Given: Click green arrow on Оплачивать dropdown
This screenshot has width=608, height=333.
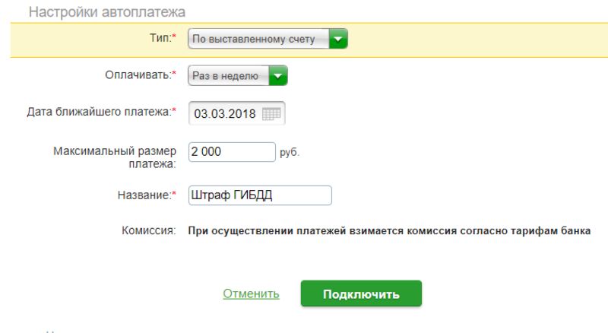Looking at the screenshot, I should [279, 76].
